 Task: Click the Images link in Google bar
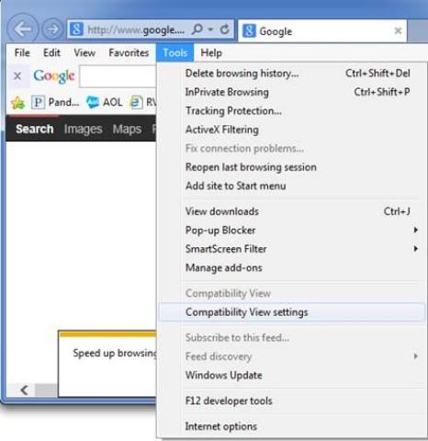click(x=83, y=129)
